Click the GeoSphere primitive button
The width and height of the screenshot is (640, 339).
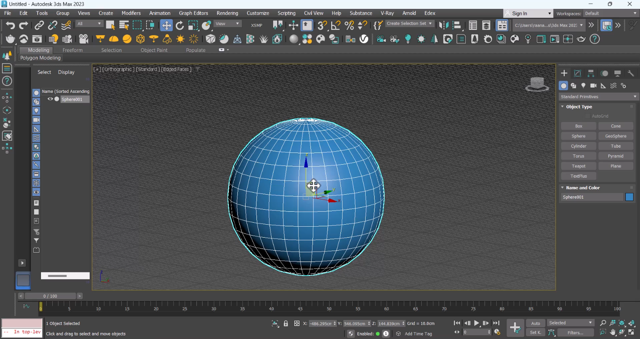pos(615,136)
